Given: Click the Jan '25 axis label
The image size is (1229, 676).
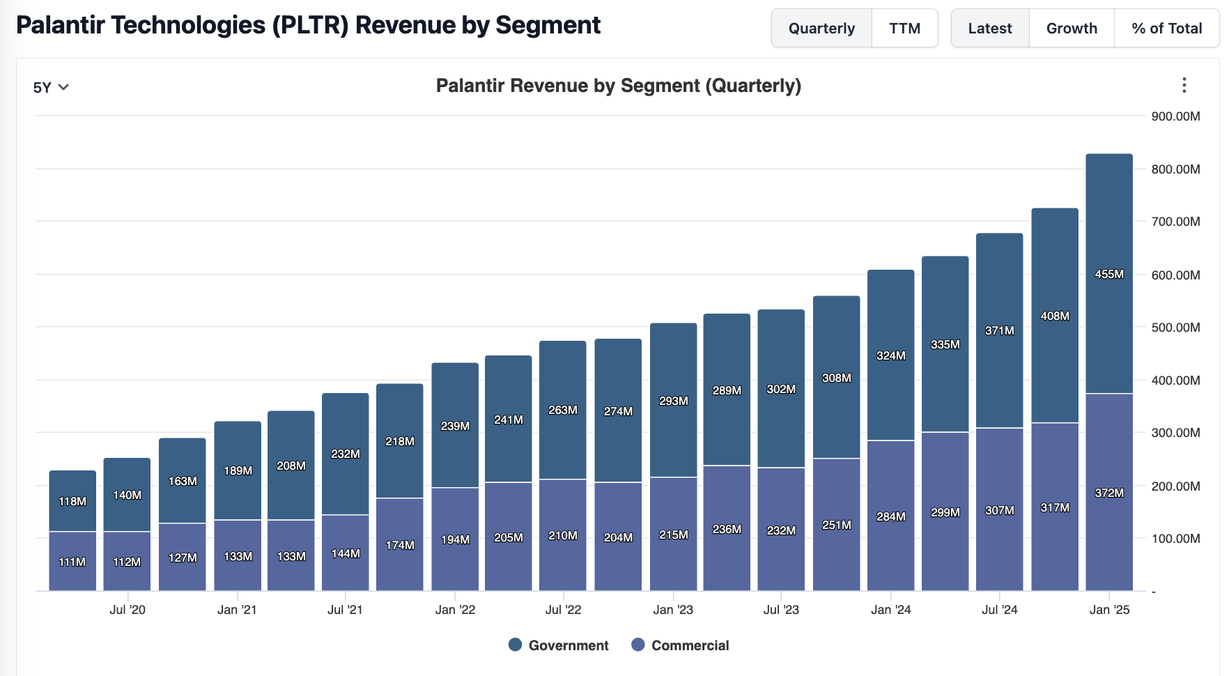Looking at the screenshot, I should click(1109, 610).
